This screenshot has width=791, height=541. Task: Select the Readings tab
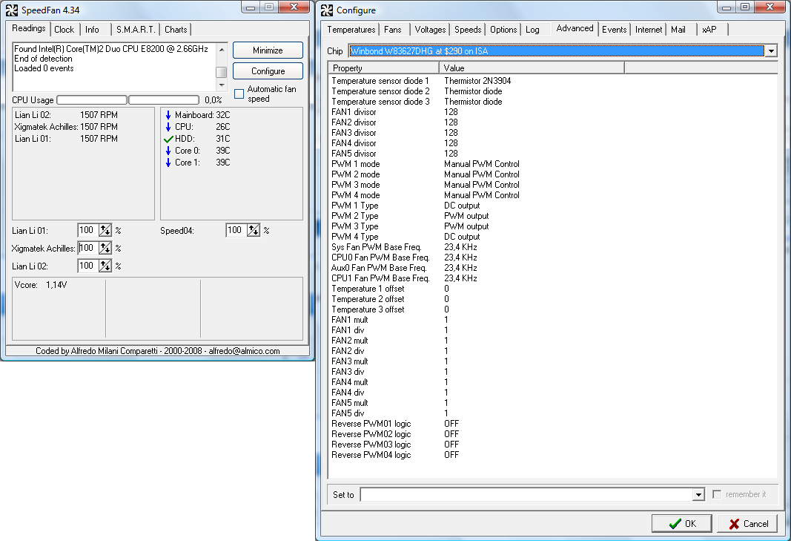click(29, 28)
